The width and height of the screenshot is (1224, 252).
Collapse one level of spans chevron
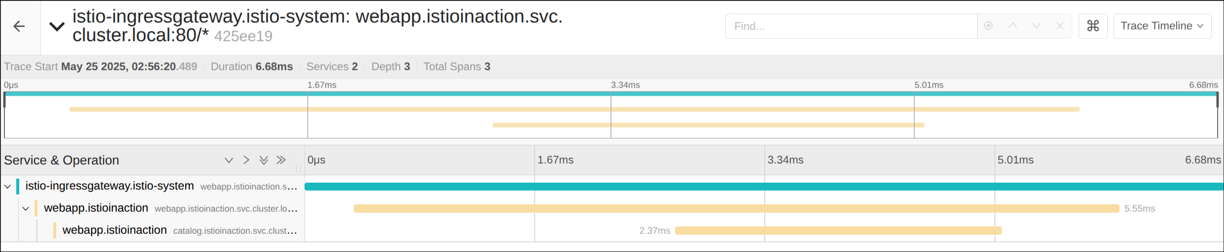pyautogui.click(x=229, y=160)
